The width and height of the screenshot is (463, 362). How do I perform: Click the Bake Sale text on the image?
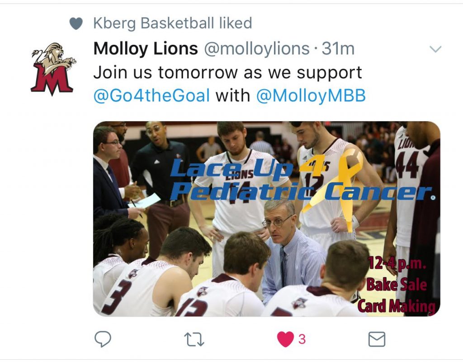click(397, 285)
